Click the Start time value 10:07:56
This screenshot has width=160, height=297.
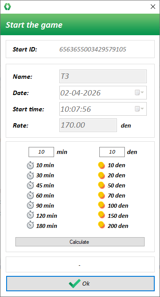coord(76,109)
